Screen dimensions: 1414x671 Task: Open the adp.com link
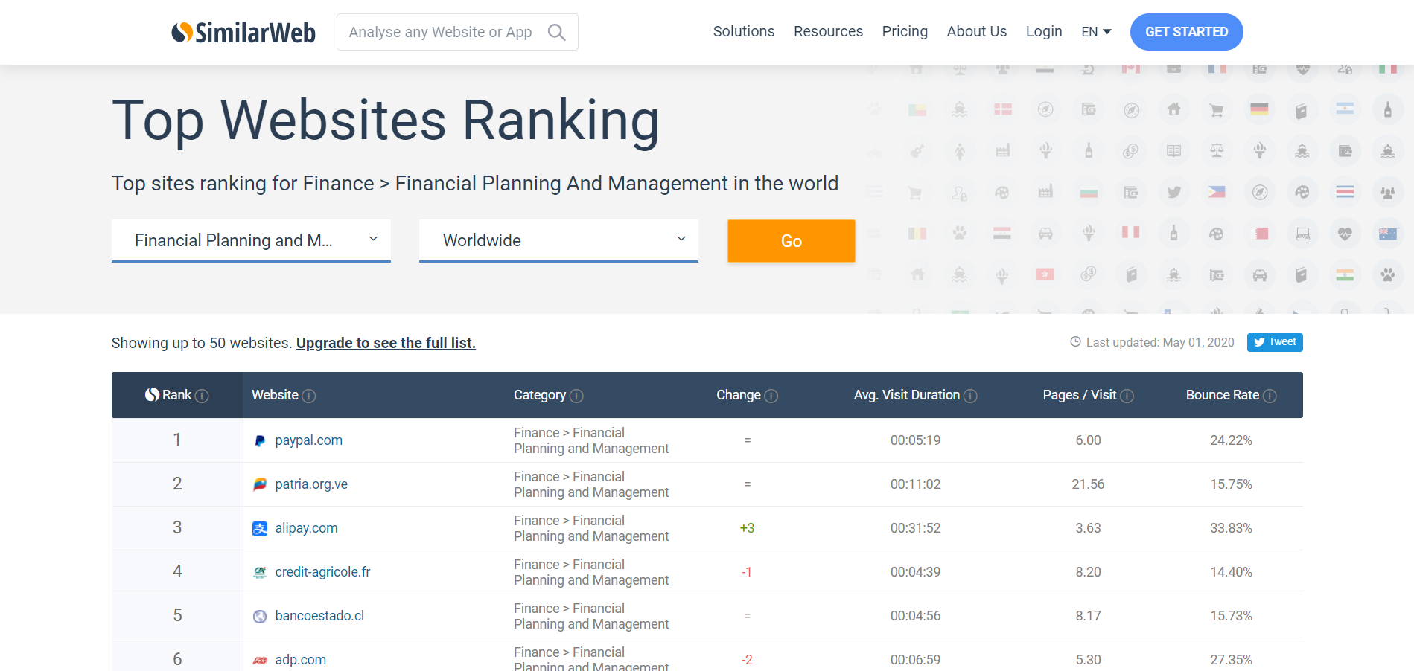coord(300,660)
